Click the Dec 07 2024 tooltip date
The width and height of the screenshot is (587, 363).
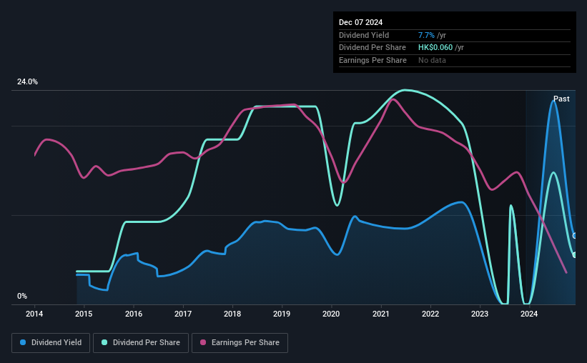point(360,22)
